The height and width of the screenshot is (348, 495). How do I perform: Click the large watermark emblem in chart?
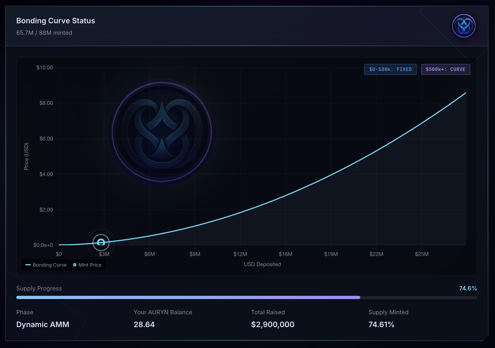coord(162,132)
